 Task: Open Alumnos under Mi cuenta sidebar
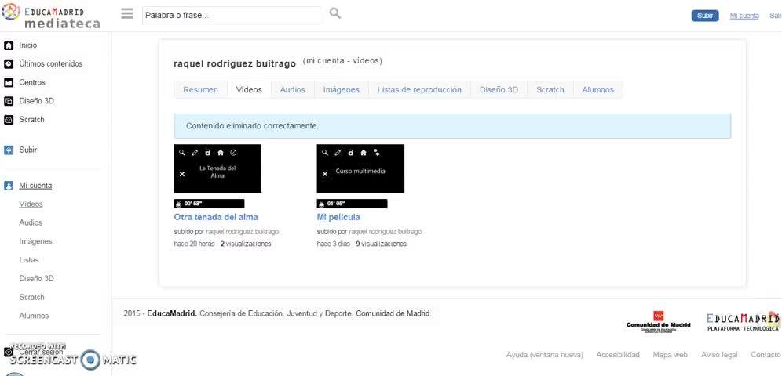point(34,316)
